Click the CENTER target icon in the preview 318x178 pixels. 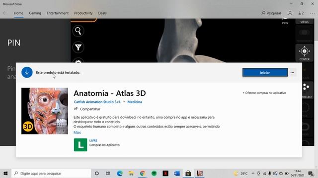pos(305,53)
